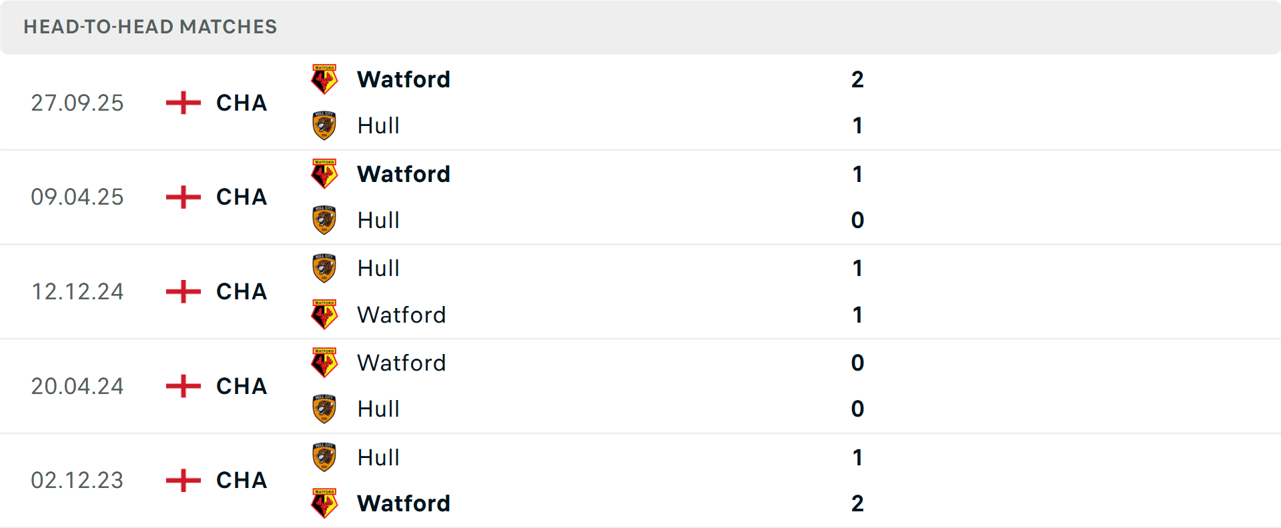Open Hull team link in 09.04.25 match
The width and height of the screenshot is (1281, 528).
[378, 220]
